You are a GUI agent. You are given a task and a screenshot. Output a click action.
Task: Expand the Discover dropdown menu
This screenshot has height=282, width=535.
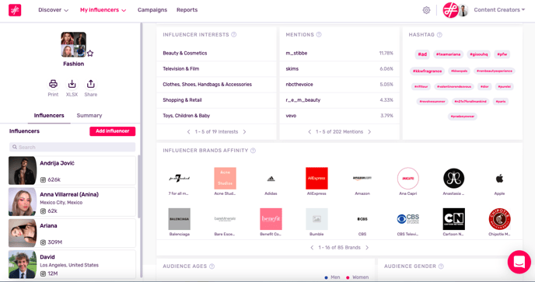pyautogui.click(x=54, y=10)
